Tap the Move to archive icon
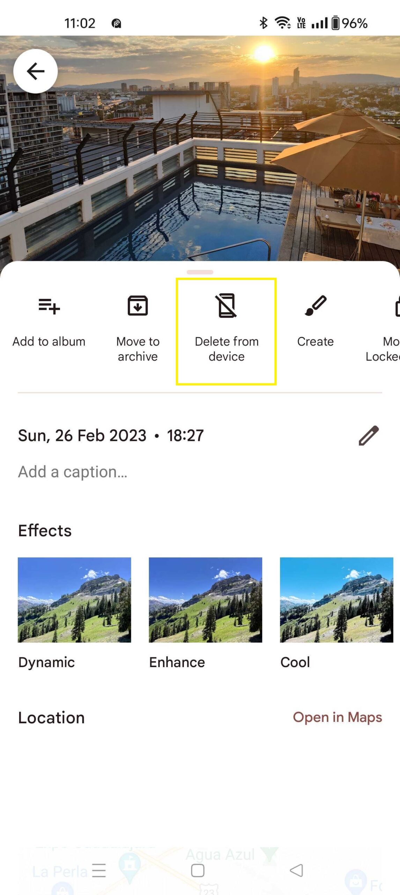Screen dimensions: 400x895 [138, 306]
